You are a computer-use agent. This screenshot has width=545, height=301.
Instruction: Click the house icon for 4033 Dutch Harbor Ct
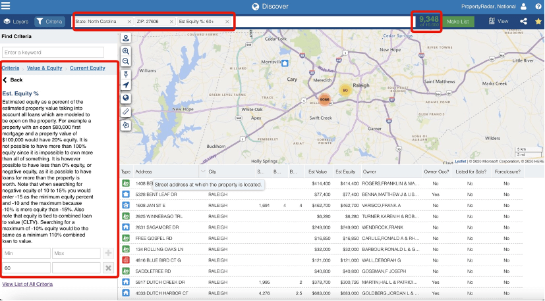pyautogui.click(x=126, y=293)
